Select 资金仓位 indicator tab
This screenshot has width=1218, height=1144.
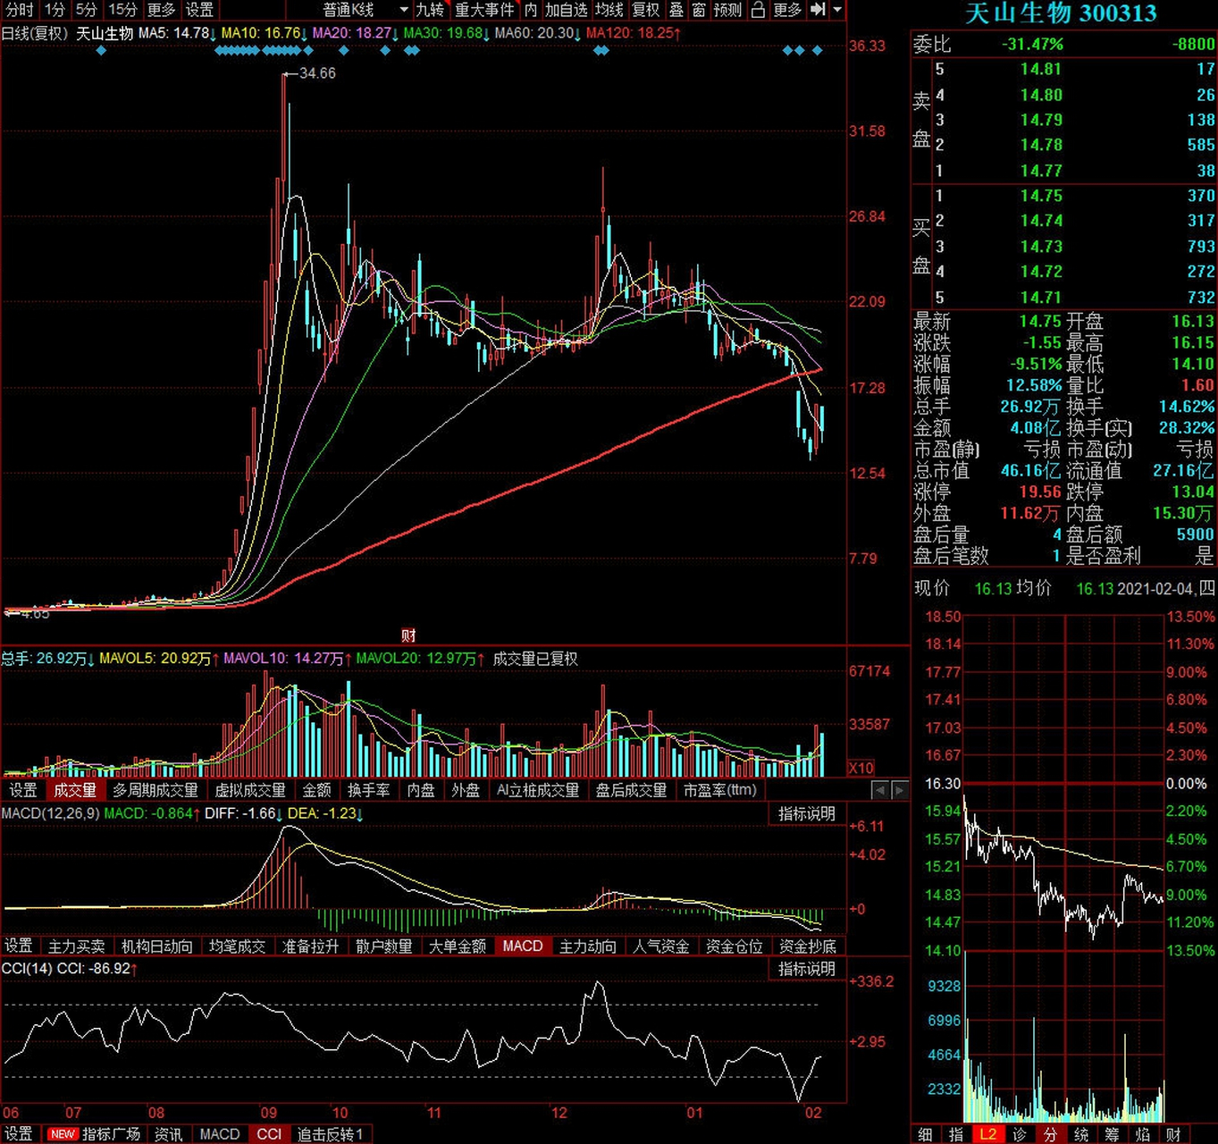click(x=734, y=946)
